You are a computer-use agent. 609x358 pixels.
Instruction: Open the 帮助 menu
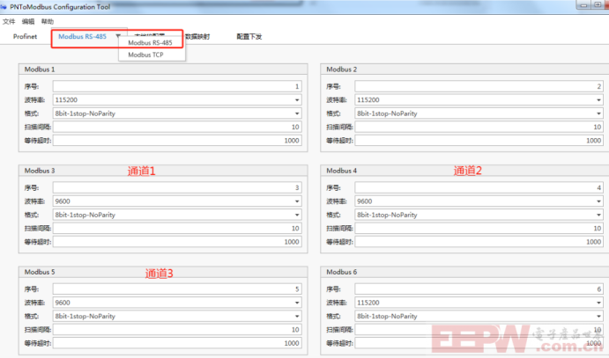[48, 21]
